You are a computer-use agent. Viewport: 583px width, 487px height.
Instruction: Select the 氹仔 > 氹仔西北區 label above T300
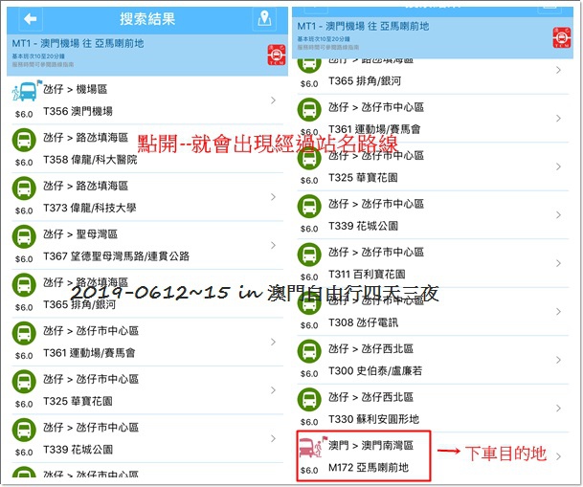(x=370, y=348)
